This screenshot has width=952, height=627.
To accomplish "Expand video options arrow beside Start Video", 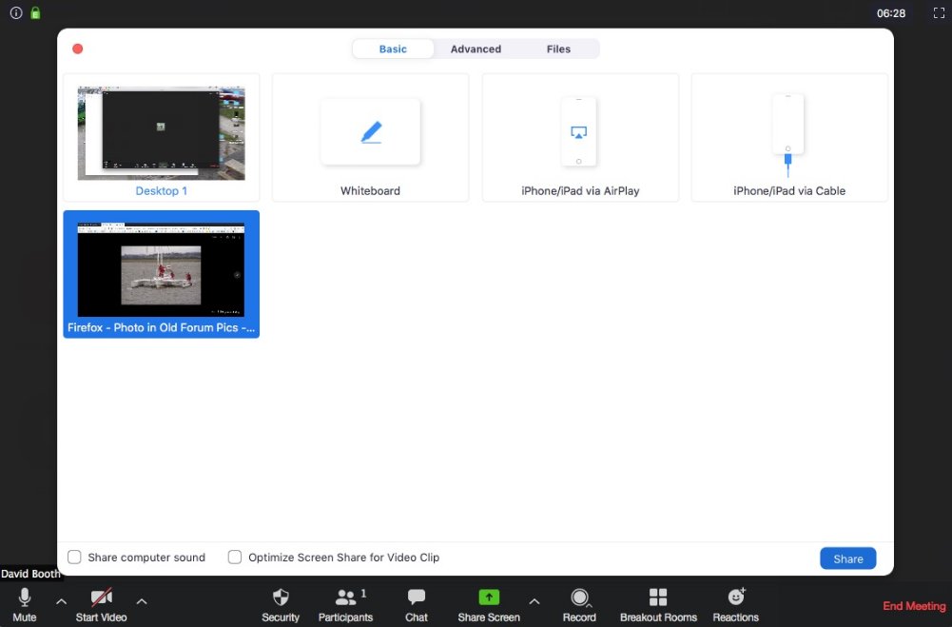I will click(x=142, y=601).
